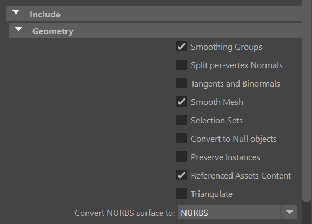Enable Split per-vertex Normals checkbox
Viewport: 312px width, 224px height.
[181, 65]
